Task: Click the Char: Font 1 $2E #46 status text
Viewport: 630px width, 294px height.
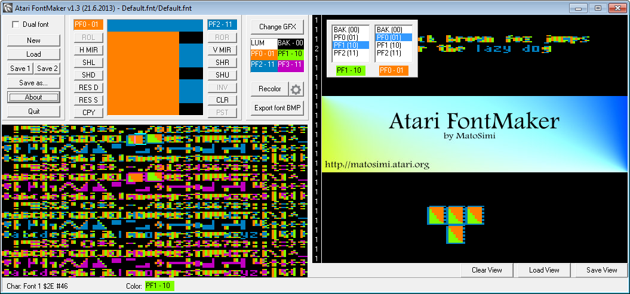Action: coord(38,286)
